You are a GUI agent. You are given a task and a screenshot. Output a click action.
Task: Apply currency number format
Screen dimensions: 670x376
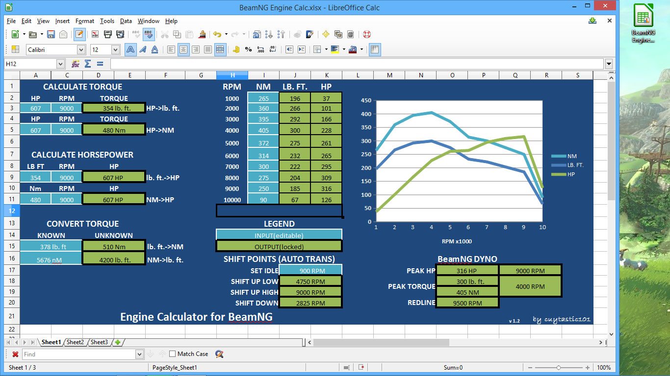(236, 49)
